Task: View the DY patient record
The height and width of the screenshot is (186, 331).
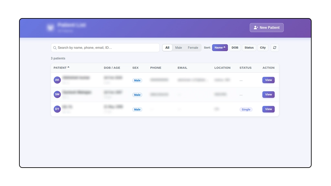Action: pyautogui.click(x=268, y=109)
